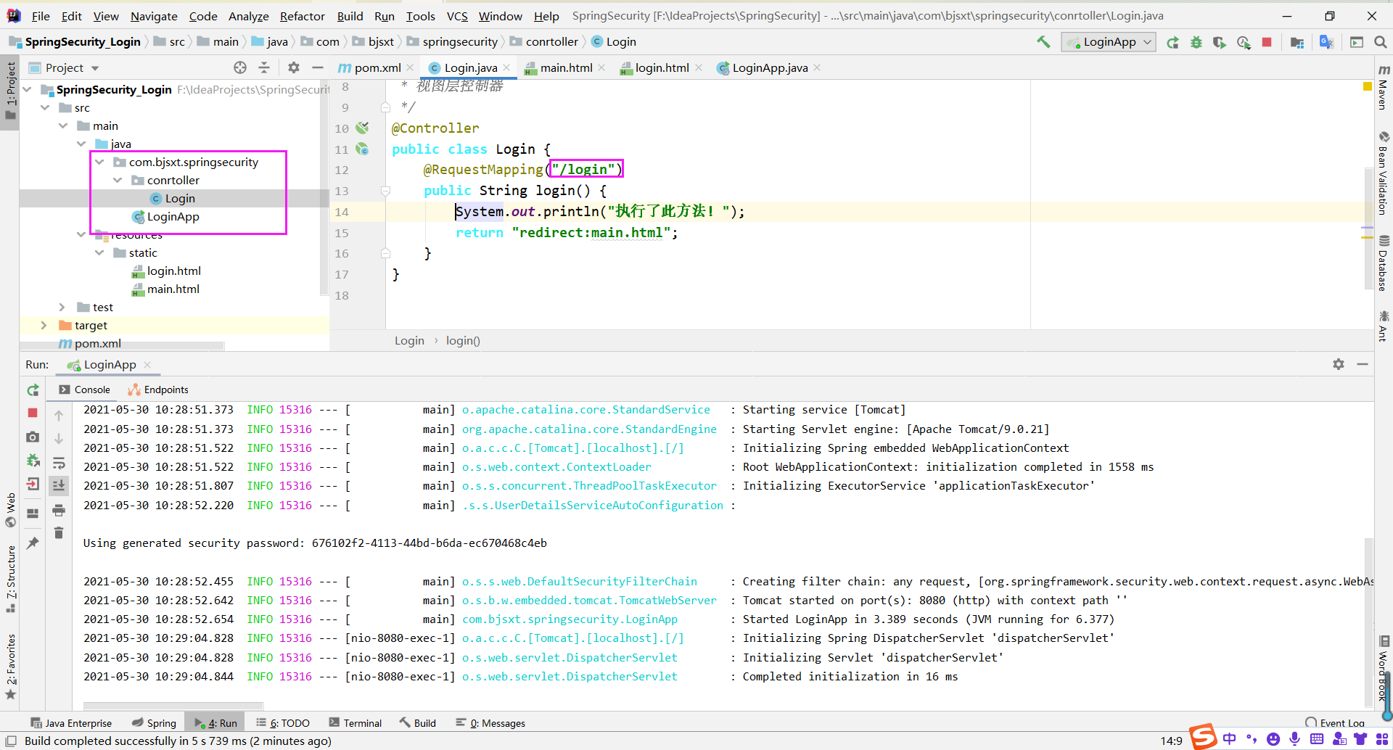Move up the stack trace arrow

click(x=59, y=416)
